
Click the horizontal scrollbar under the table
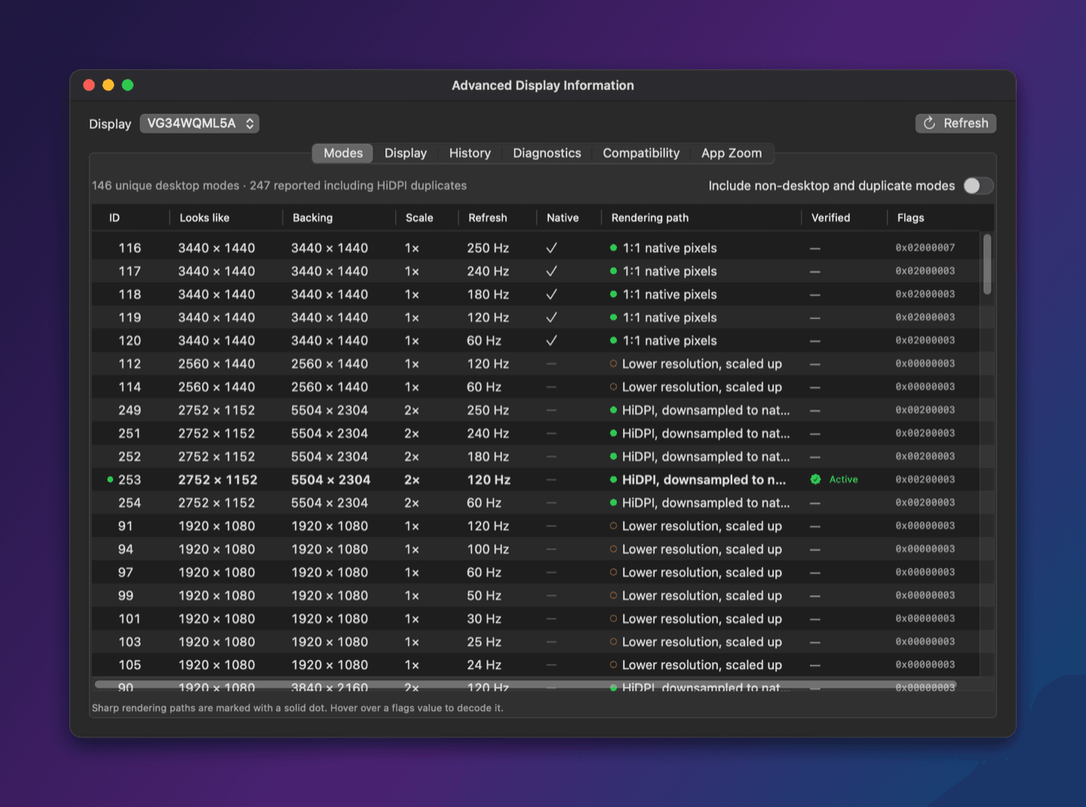525,684
